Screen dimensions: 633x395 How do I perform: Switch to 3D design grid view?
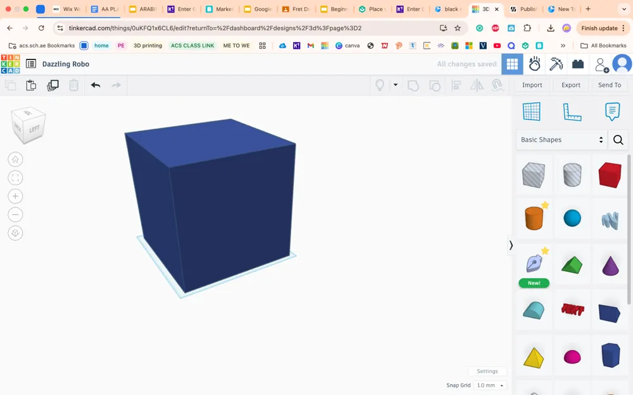pyautogui.click(x=512, y=64)
